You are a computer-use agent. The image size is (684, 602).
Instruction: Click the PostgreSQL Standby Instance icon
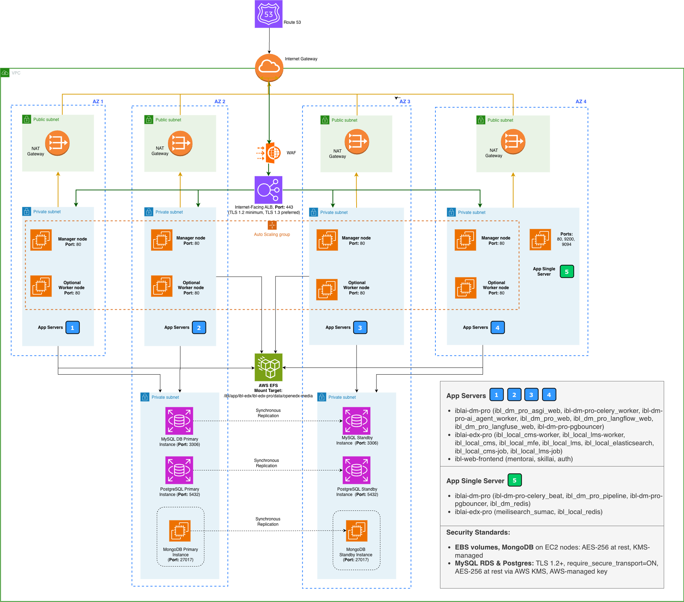(x=357, y=470)
